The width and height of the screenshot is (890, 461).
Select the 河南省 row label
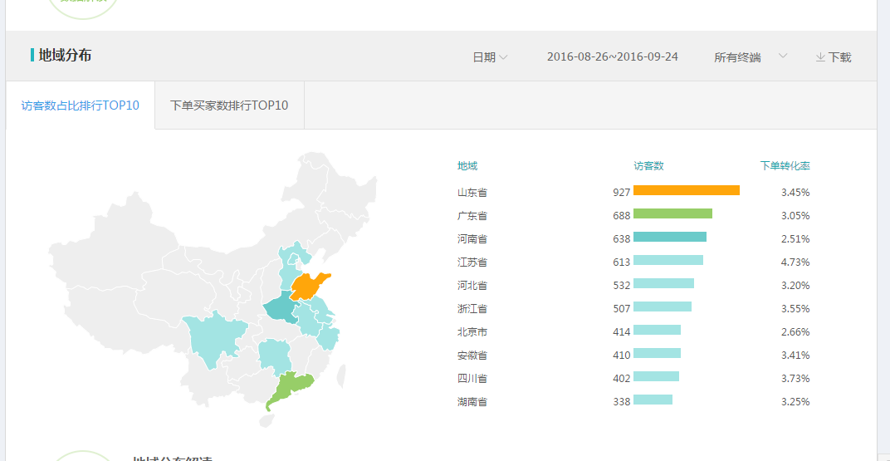click(472, 239)
